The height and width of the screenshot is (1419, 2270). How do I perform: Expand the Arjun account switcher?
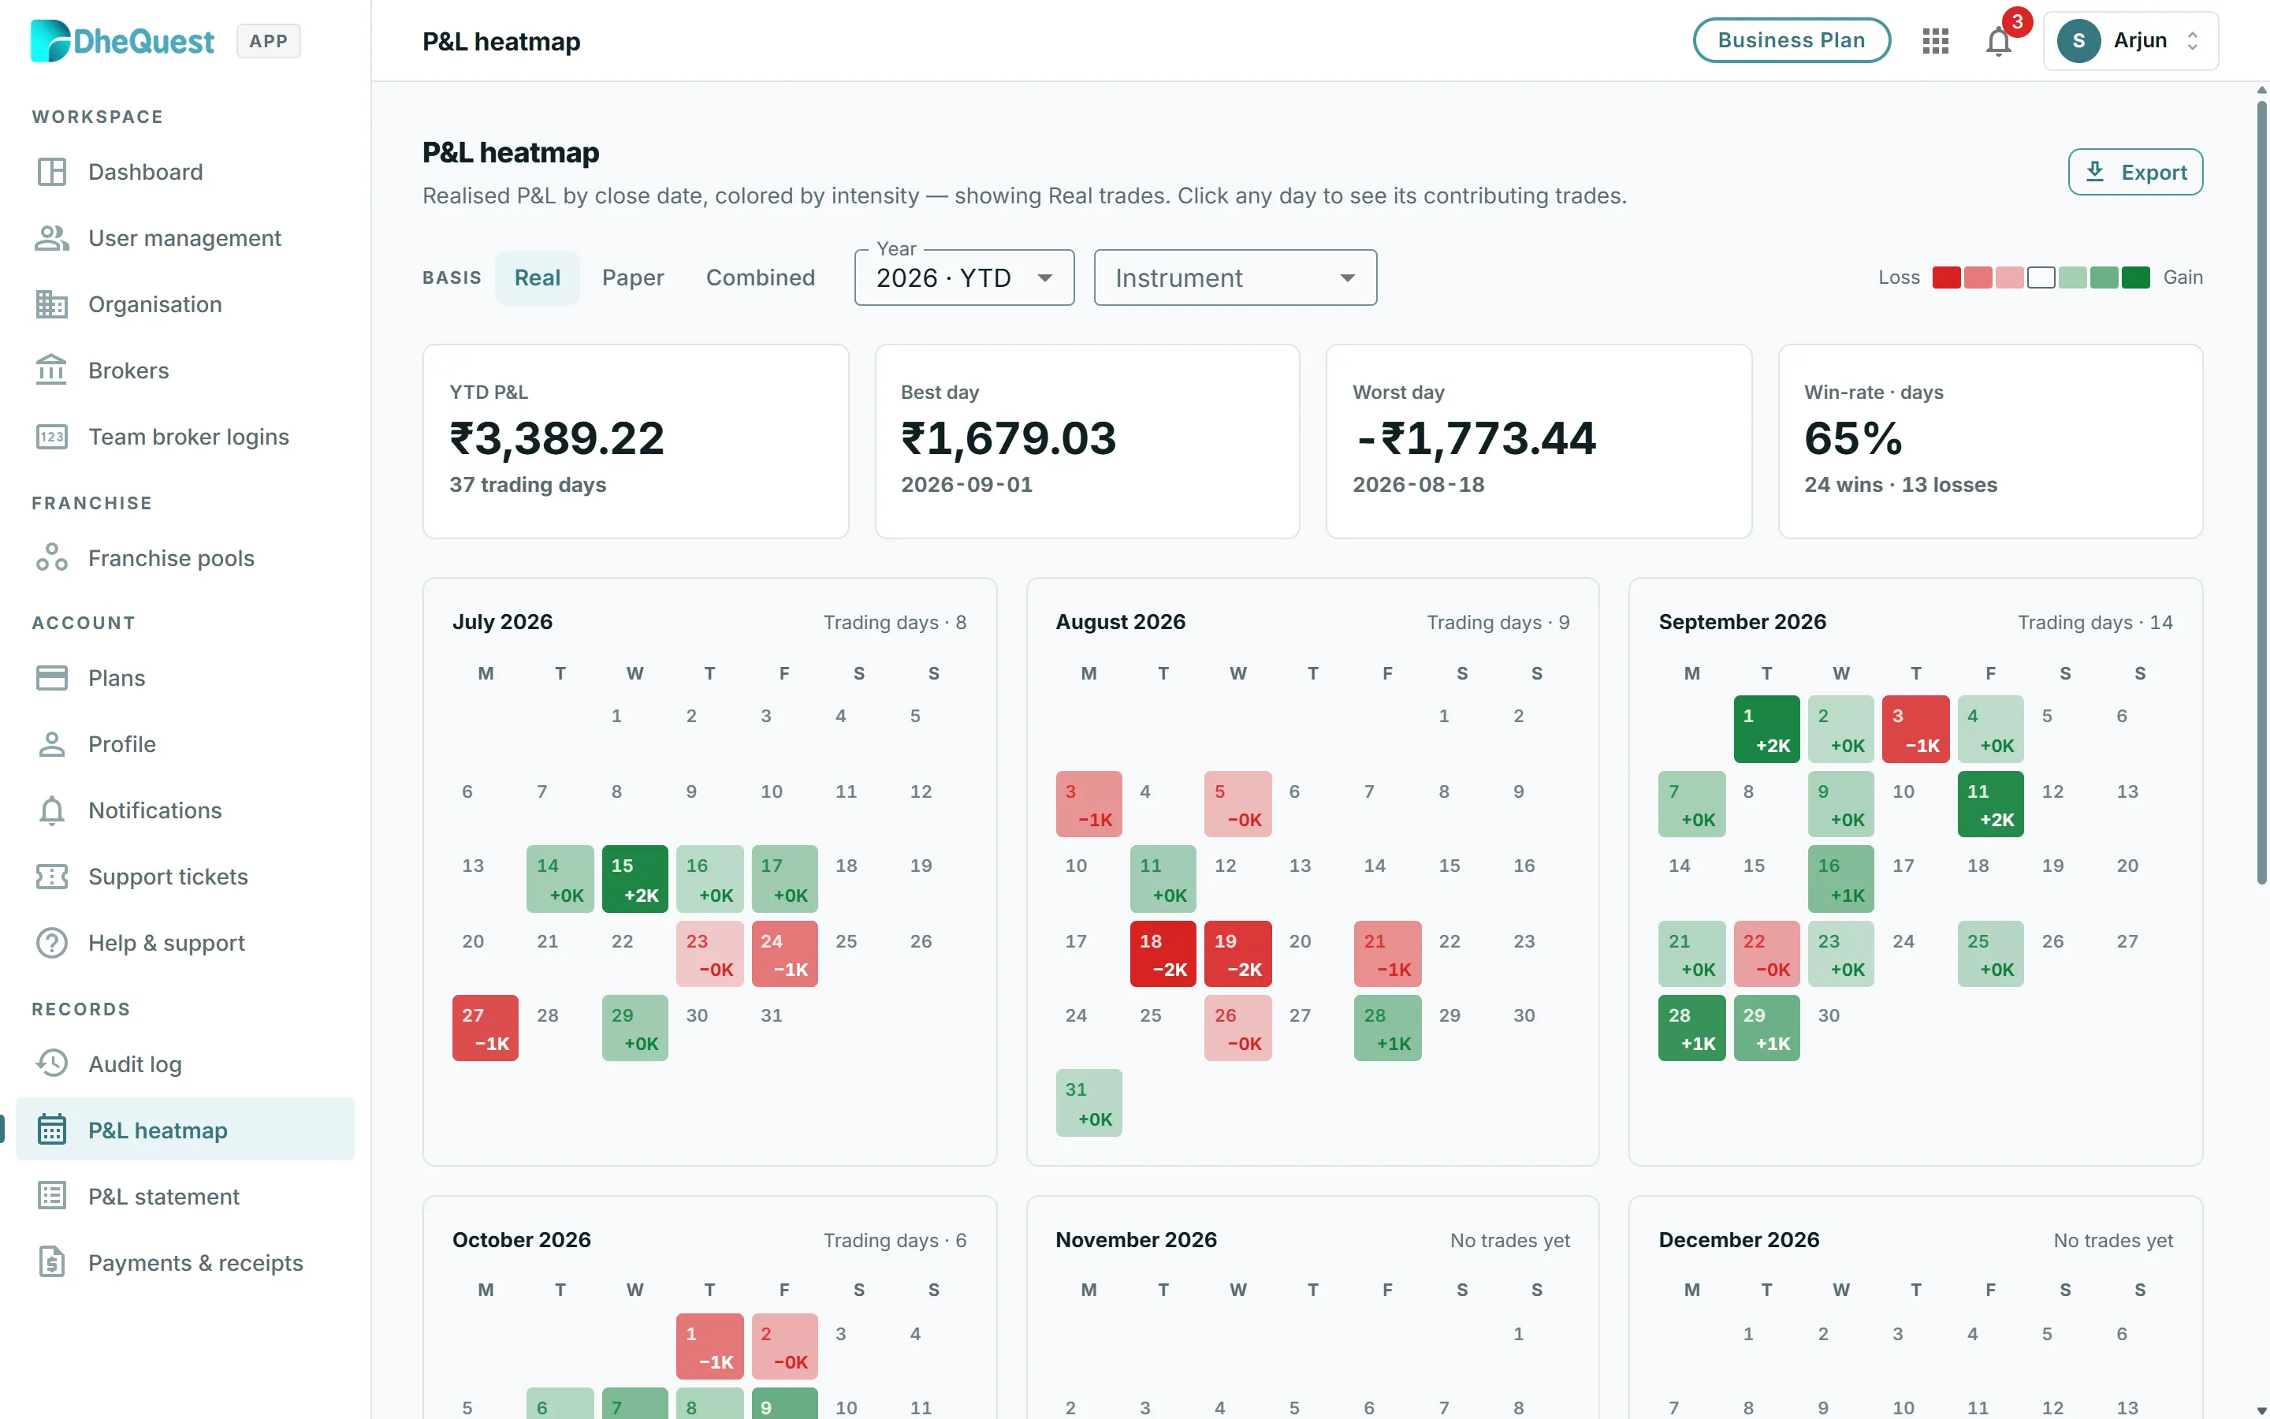[x=2130, y=41]
